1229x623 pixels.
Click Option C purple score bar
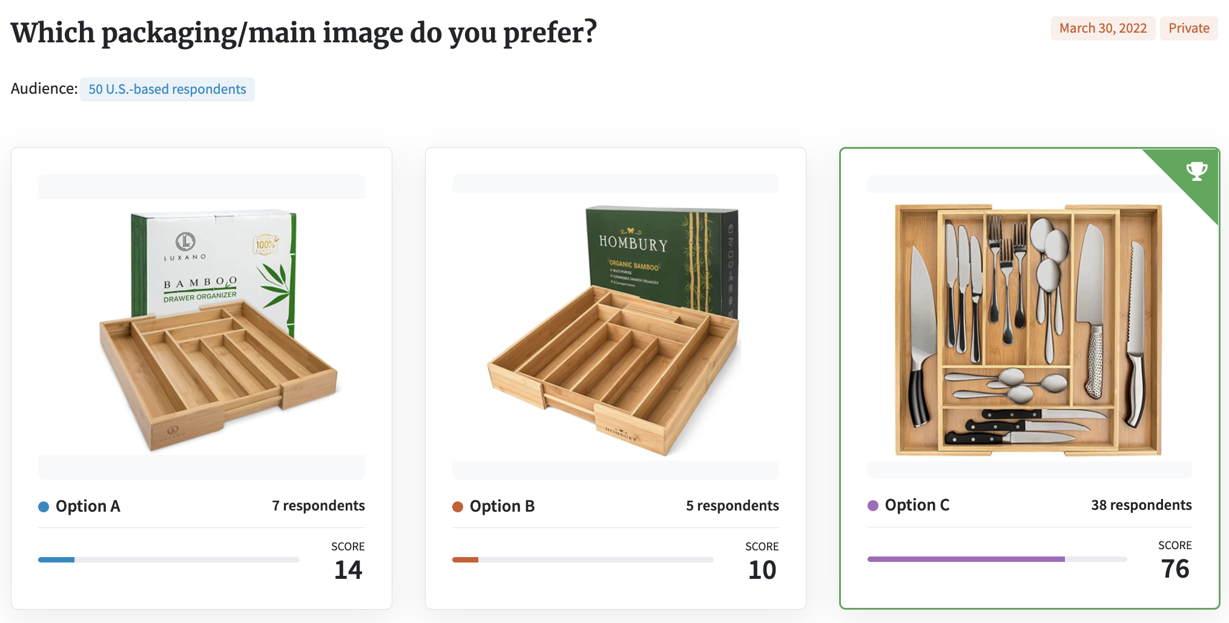click(966, 559)
